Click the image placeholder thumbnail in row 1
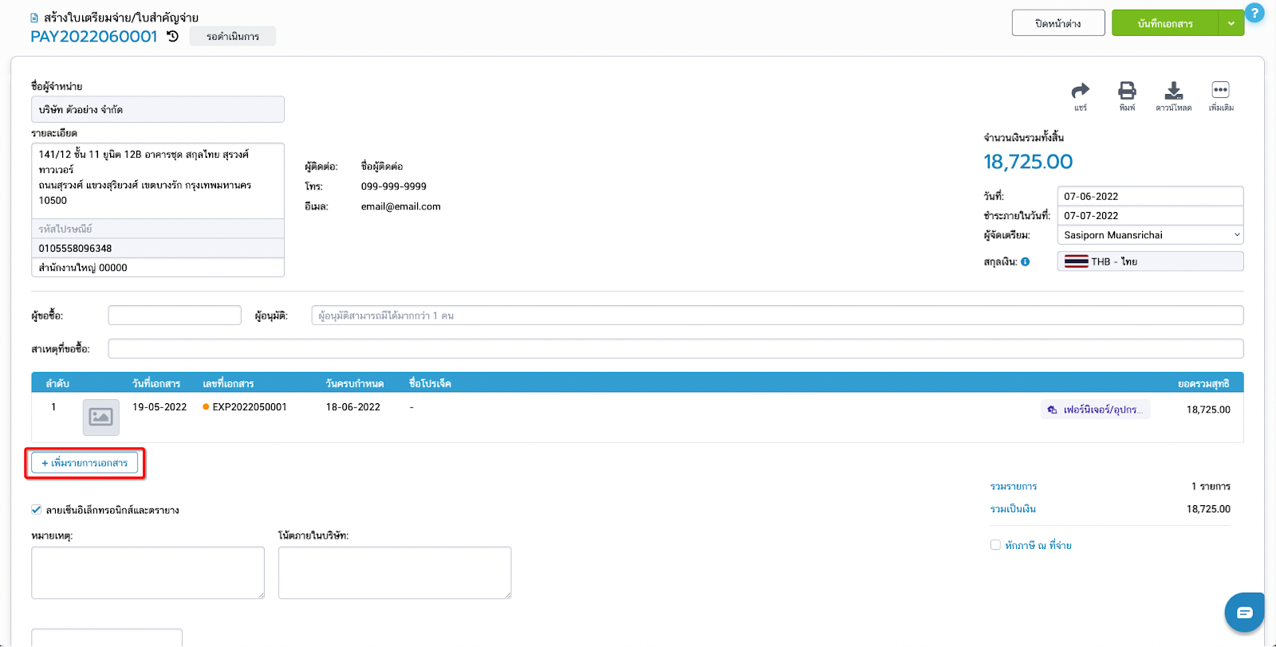Image resolution: width=1276 pixels, height=647 pixels. (x=101, y=417)
